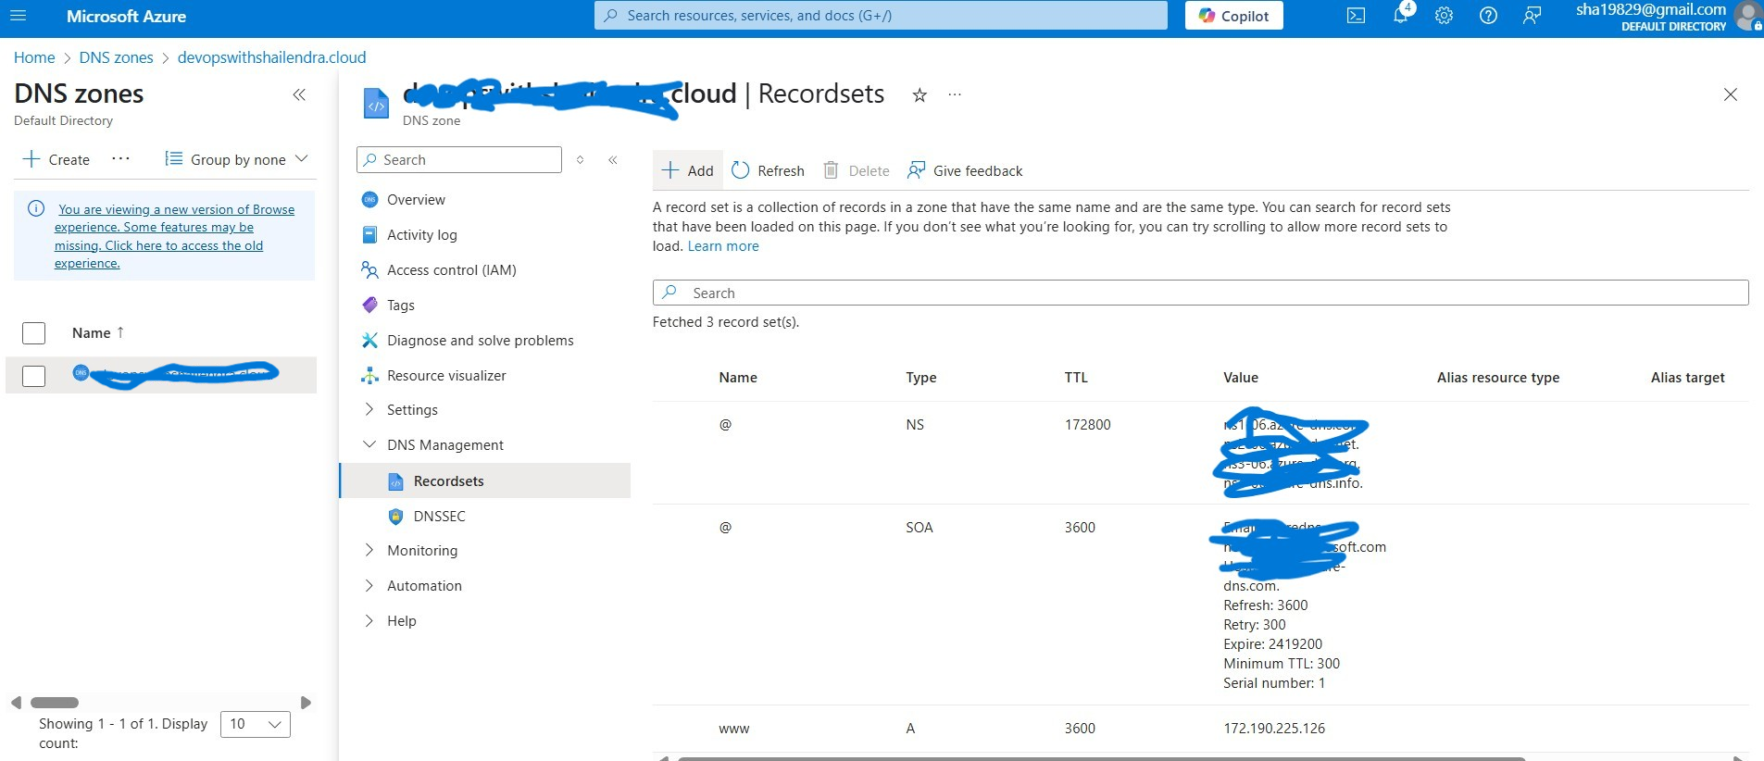Click Create in the DNS zones panel
The width and height of the screenshot is (1764, 761).
56,159
